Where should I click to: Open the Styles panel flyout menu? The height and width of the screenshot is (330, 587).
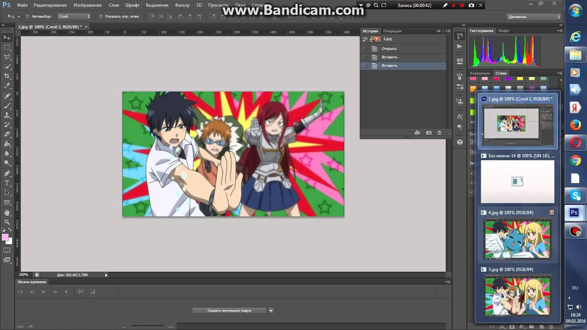[559, 73]
